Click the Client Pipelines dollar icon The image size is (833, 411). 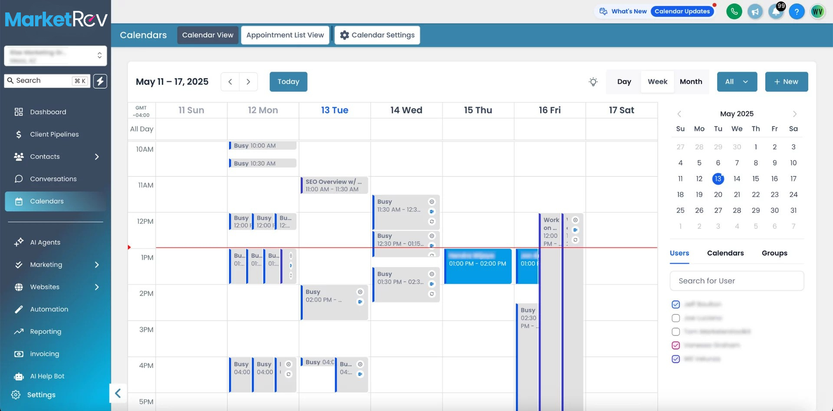pyautogui.click(x=19, y=135)
